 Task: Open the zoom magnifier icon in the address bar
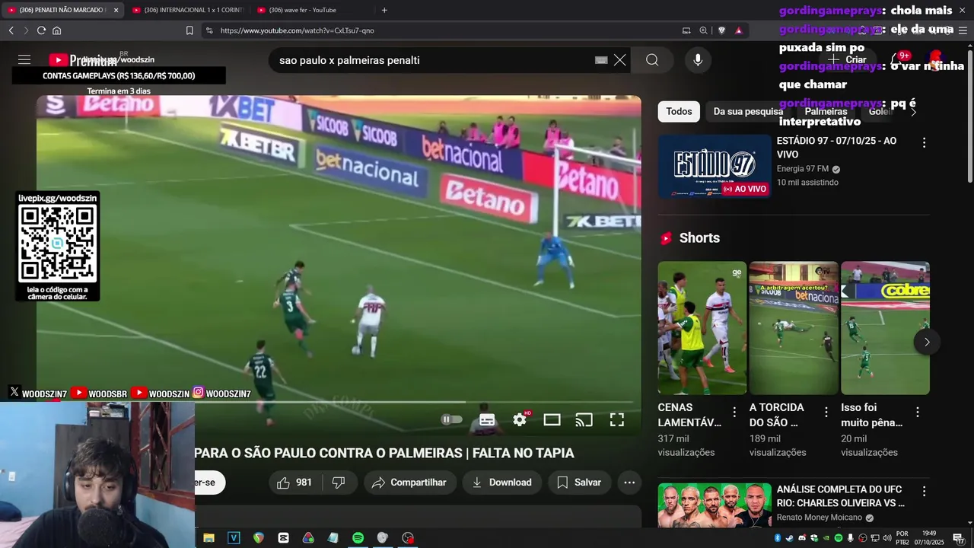click(x=703, y=30)
